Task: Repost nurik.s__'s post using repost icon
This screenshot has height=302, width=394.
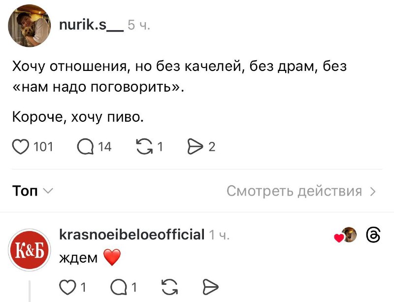Action: [x=144, y=146]
